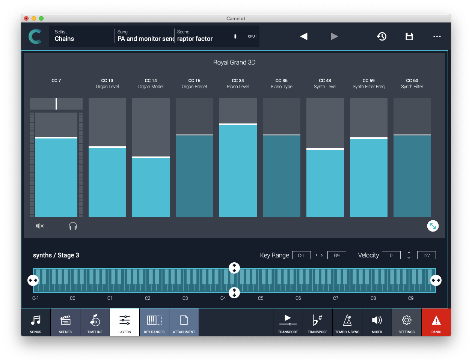Click the upper vertical handle on keyboard
This screenshot has width=472, height=364.
tap(234, 268)
